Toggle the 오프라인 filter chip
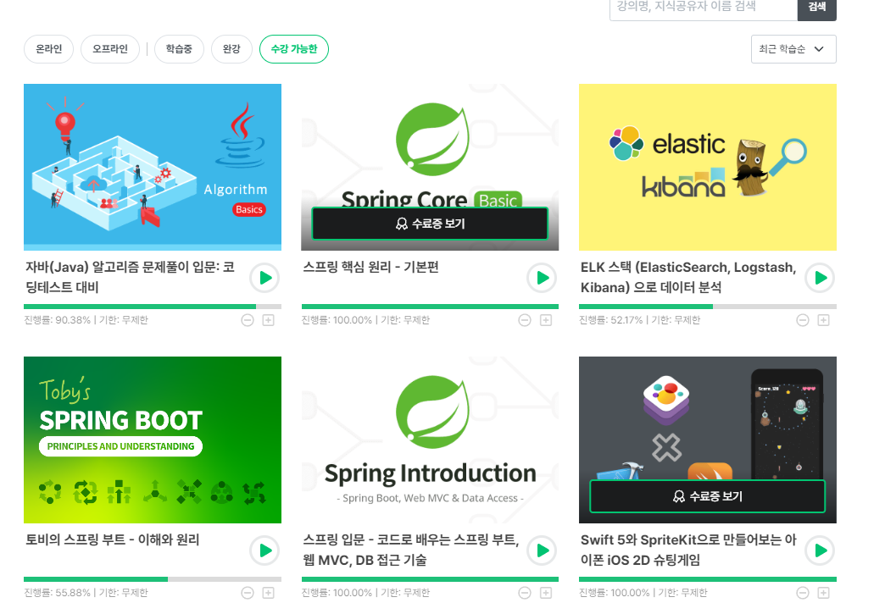The image size is (885, 614). click(x=110, y=49)
